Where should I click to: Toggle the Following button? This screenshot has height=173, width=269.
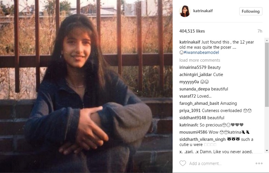point(251,11)
